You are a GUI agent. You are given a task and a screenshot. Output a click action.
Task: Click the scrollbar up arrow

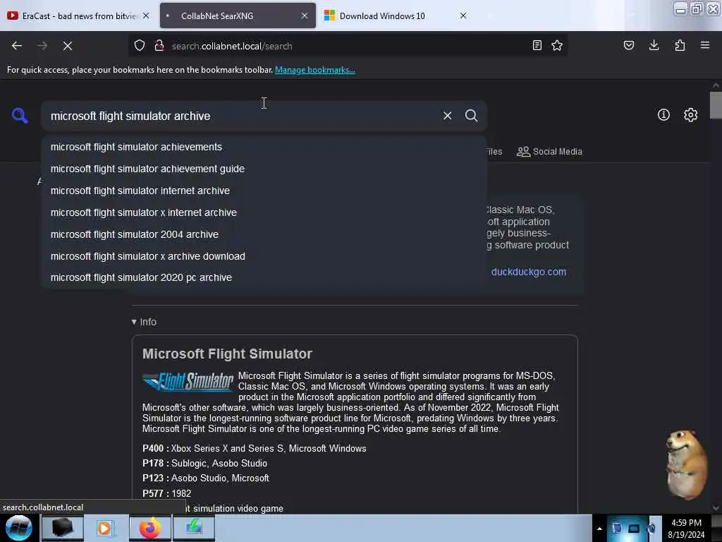pos(716,85)
